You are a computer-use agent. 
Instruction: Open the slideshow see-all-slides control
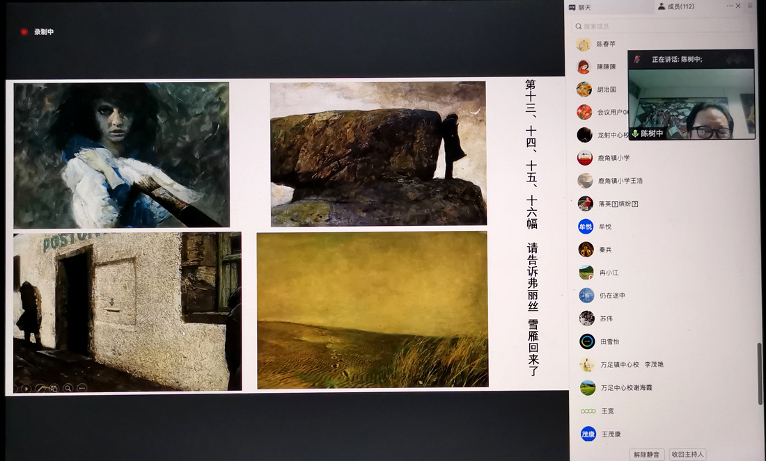pos(54,388)
